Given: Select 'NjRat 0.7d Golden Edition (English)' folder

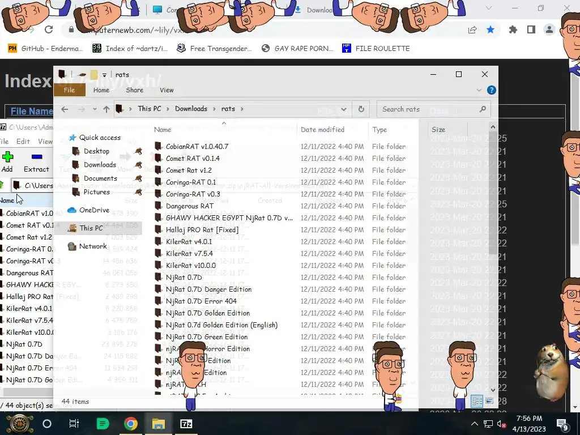Looking at the screenshot, I should pyautogui.click(x=221, y=325).
